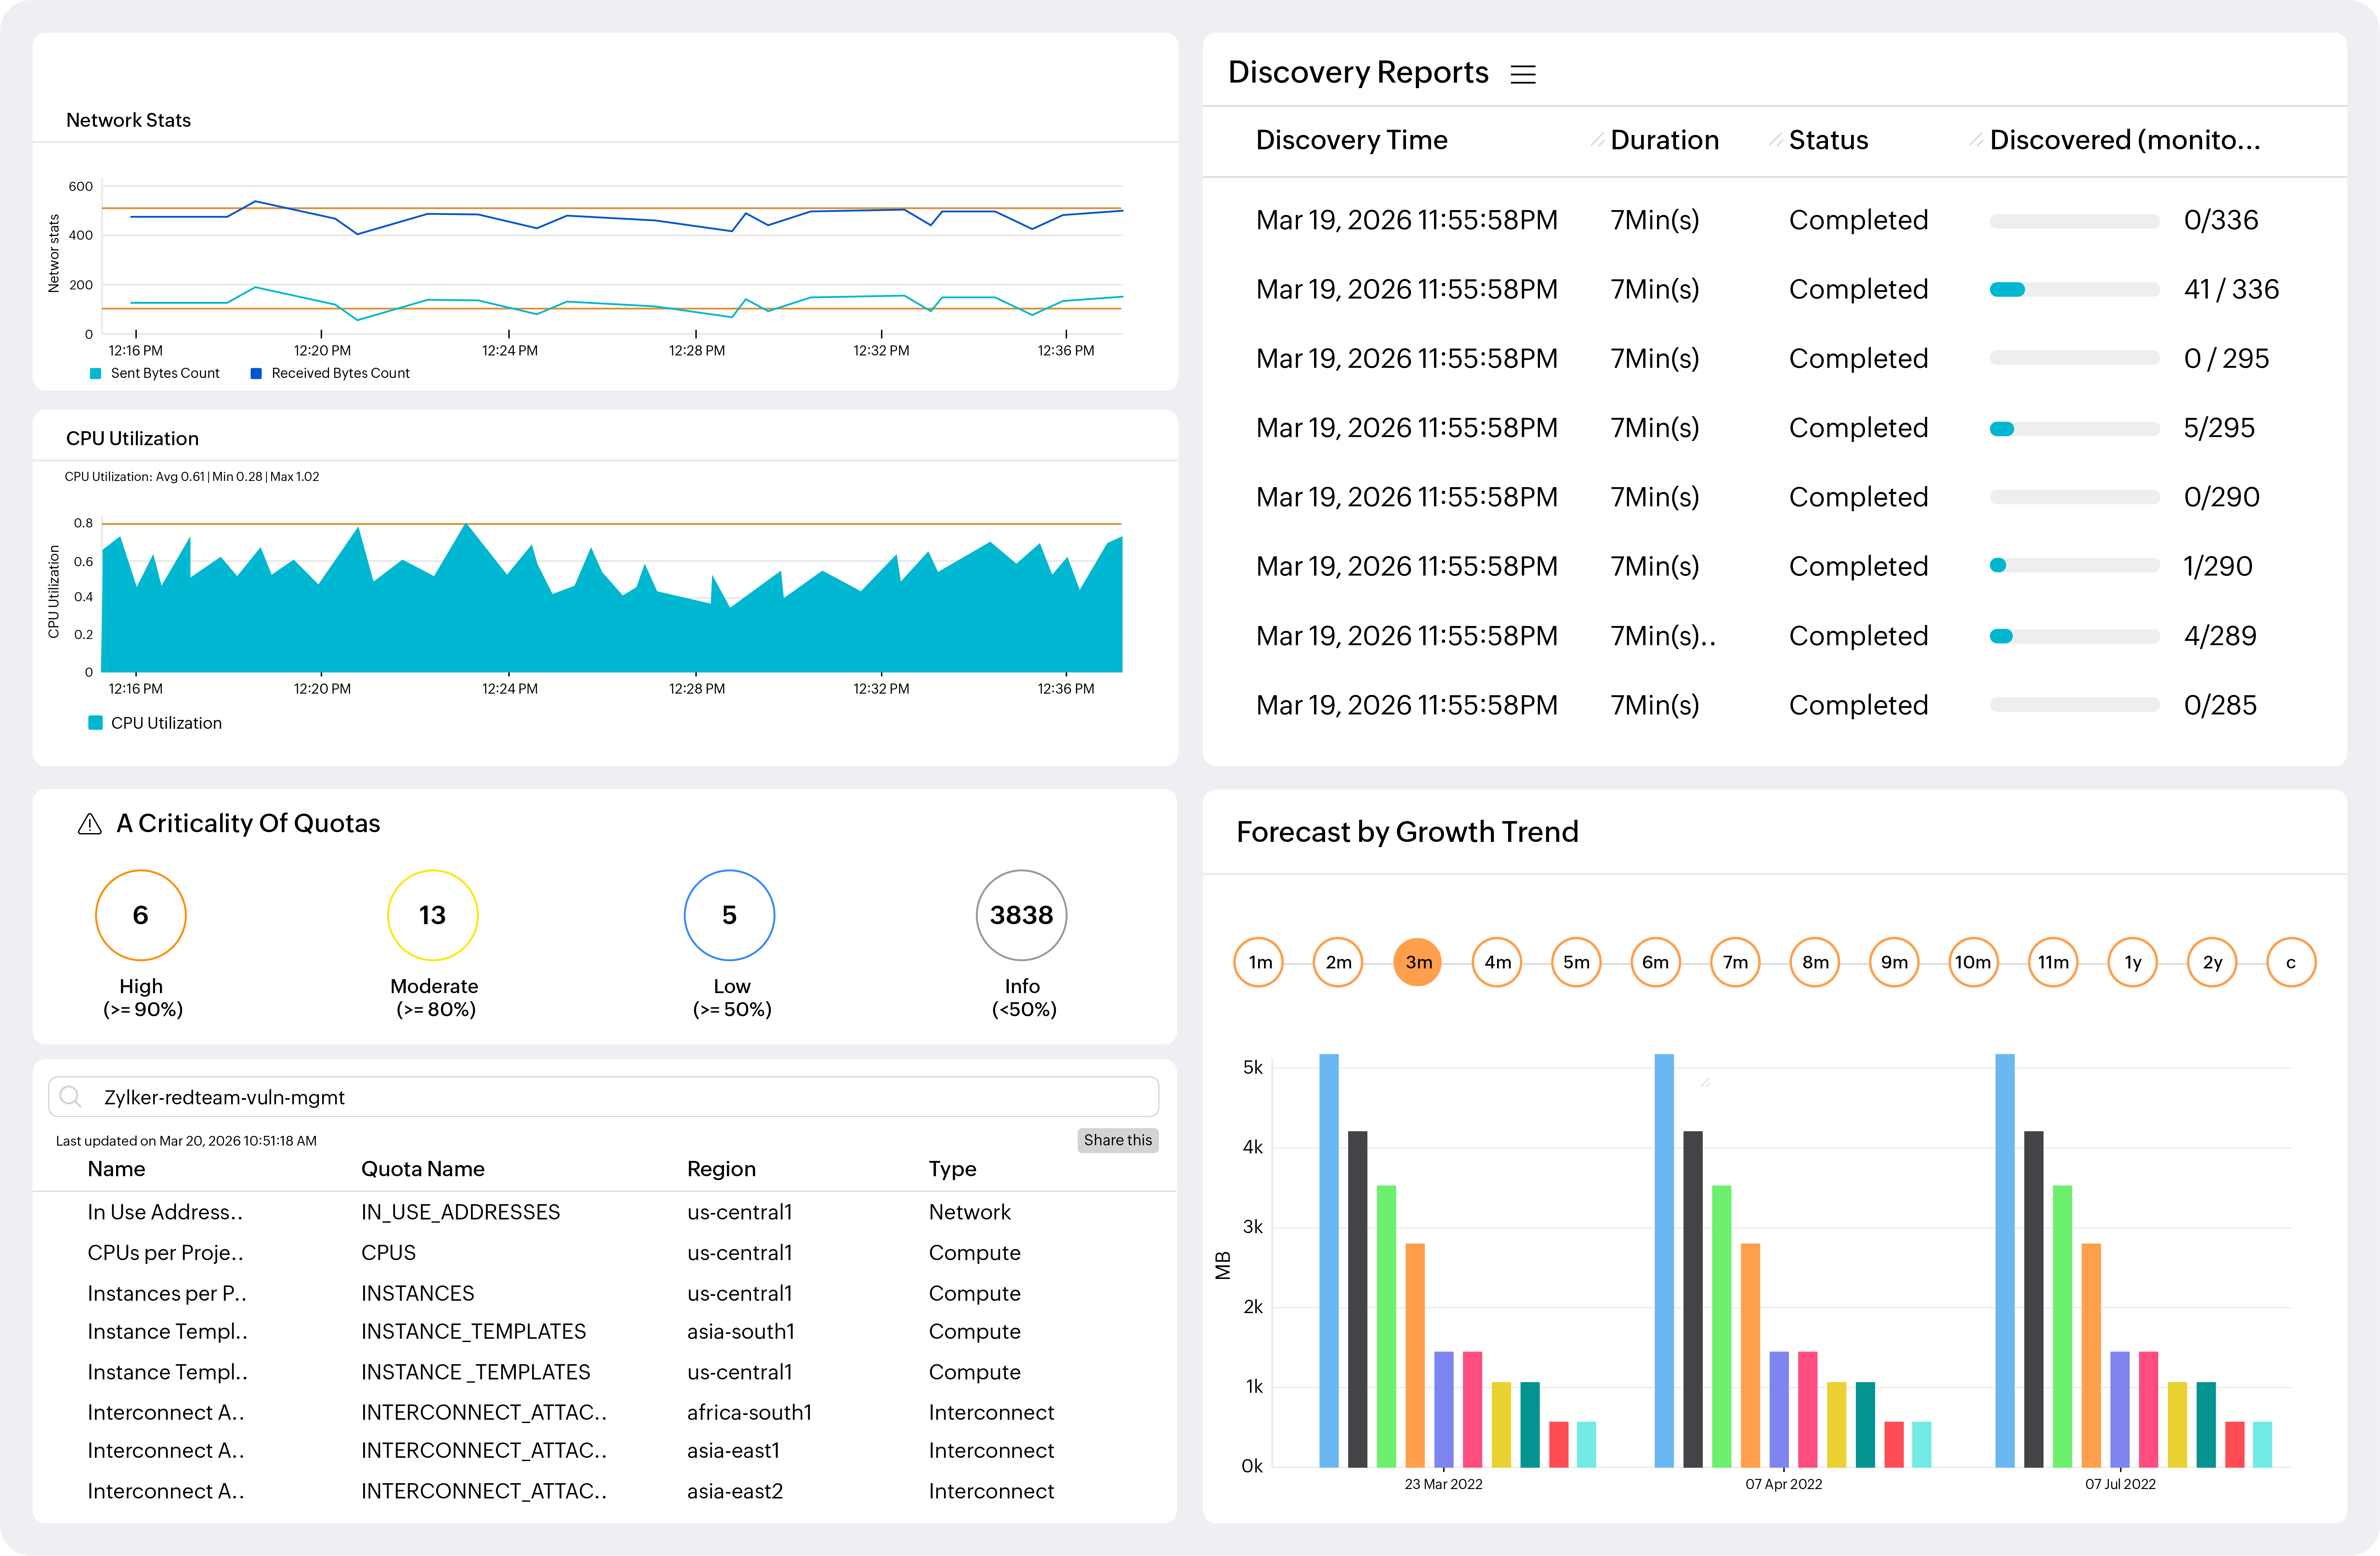This screenshot has height=1556, width=2380.
Task: Select the 11m forecast range
Action: point(2053,962)
